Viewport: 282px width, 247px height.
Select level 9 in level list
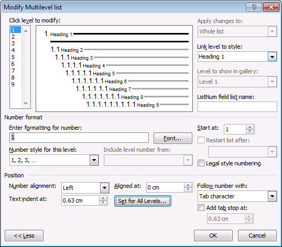point(16,84)
